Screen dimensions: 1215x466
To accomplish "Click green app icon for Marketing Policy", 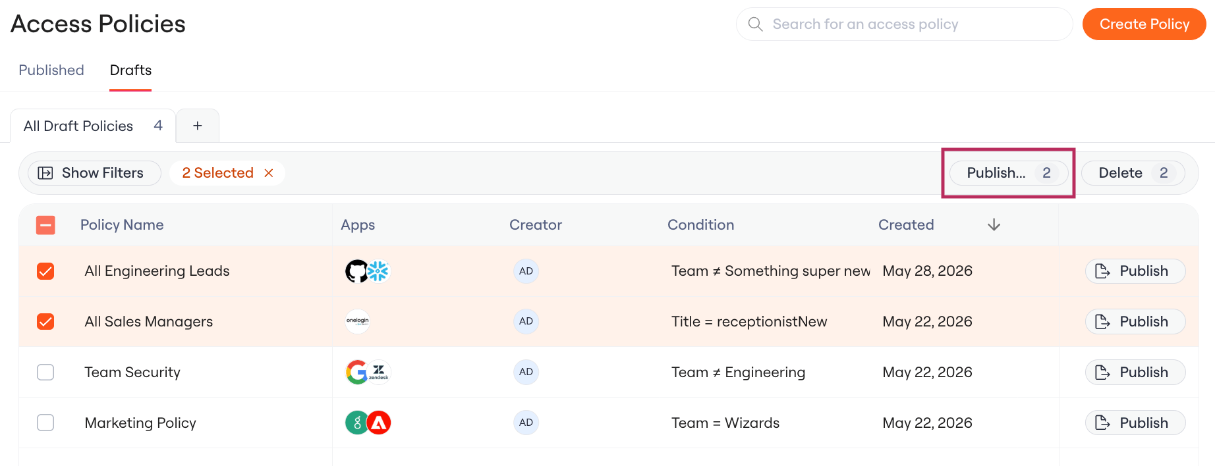I will [357, 423].
